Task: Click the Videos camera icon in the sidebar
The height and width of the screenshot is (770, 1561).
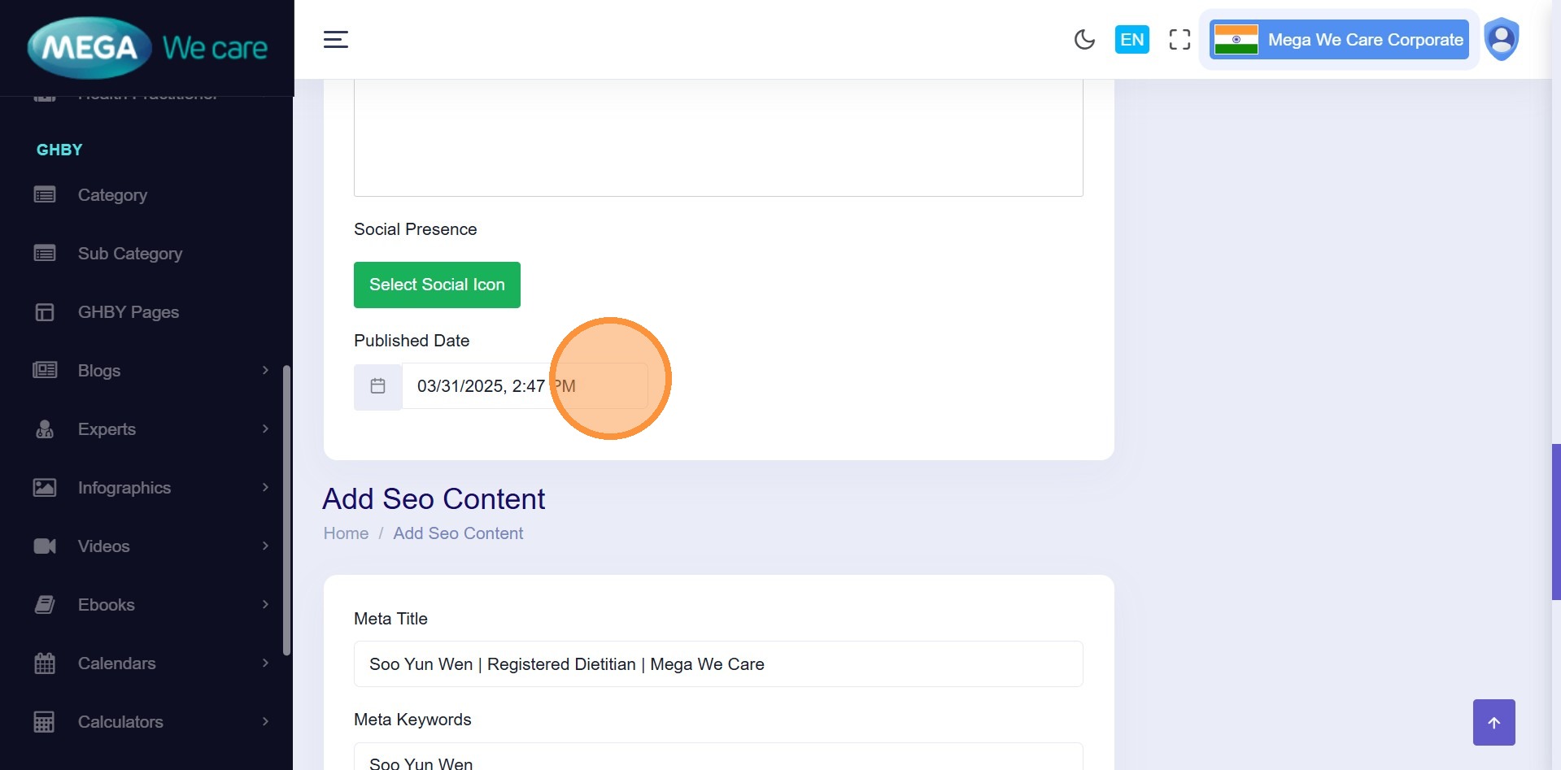Action: point(45,546)
